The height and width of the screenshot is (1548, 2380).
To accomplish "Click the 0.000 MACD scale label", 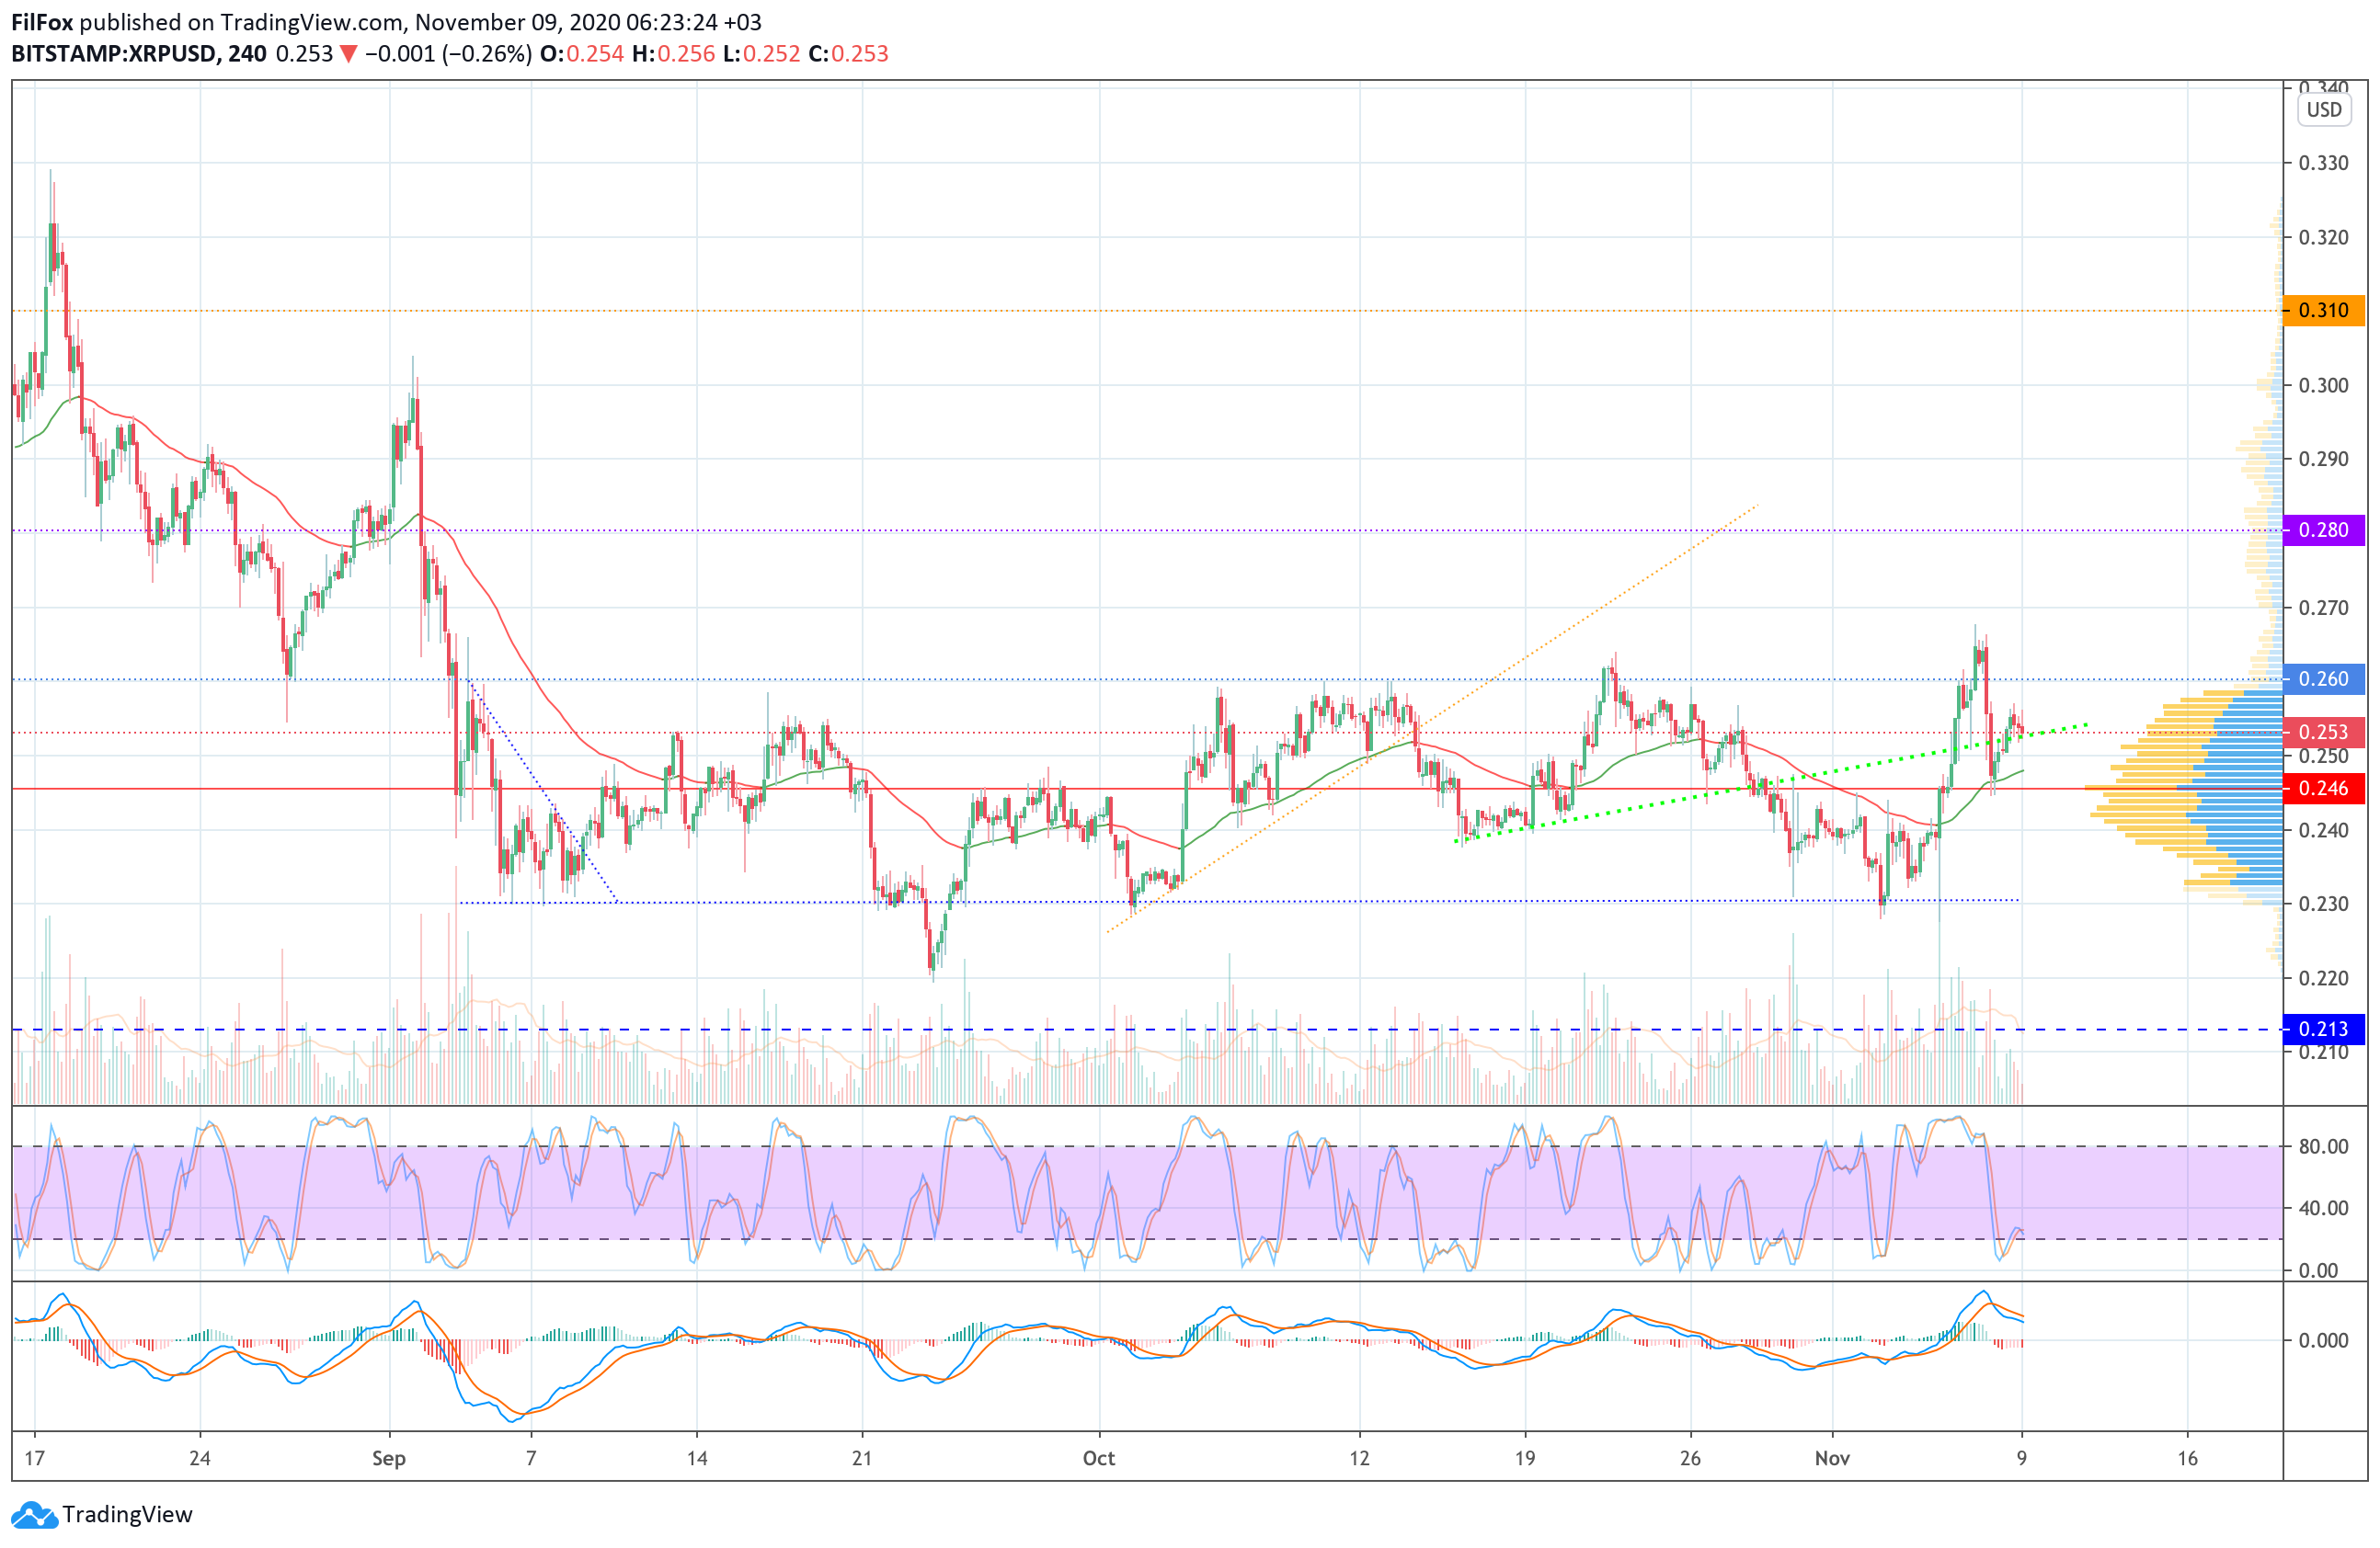I will tap(2323, 1341).
